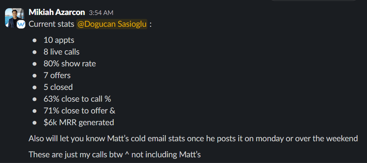Click the bullet dot before "5 closed"
Viewport: 367px width, 163px height.
[x=35, y=87]
